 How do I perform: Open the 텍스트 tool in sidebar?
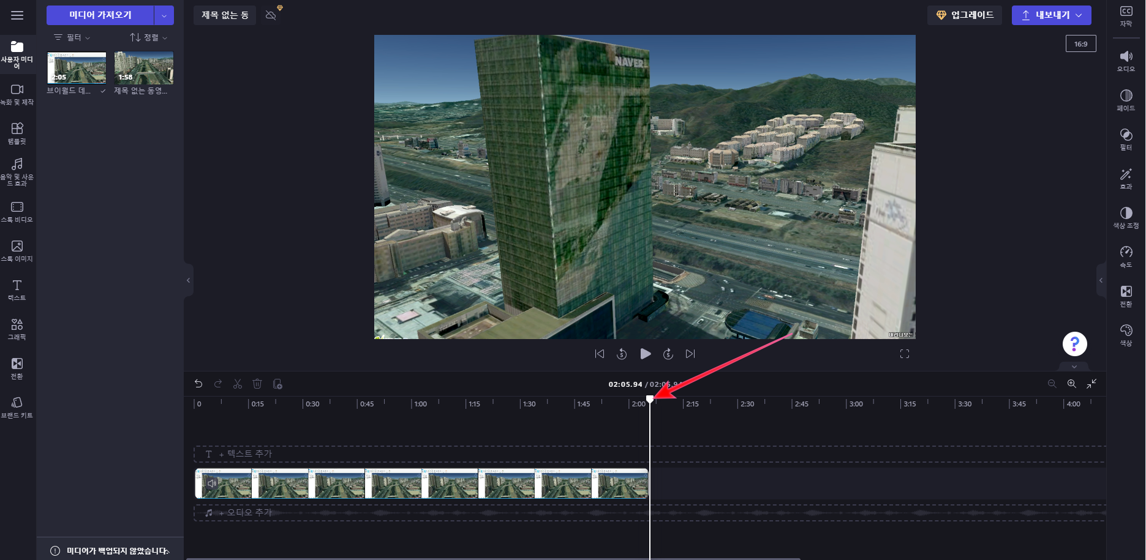(x=17, y=290)
